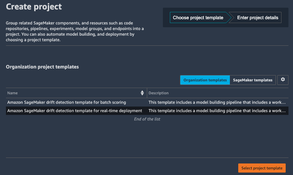Image resolution: width=293 pixels, height=175 pixels.
Task: Switch to SageMaker templates toggle
Action: click(253, 80)
